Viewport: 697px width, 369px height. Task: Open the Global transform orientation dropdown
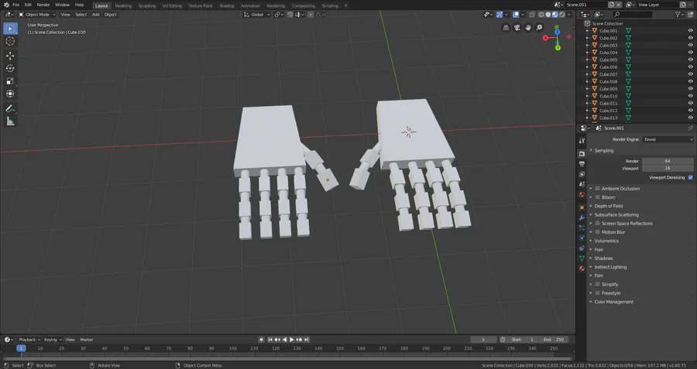257,15
